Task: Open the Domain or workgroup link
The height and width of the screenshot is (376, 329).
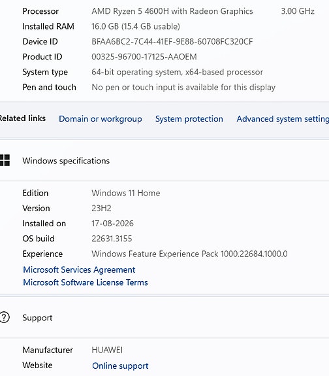Action: 101,119
